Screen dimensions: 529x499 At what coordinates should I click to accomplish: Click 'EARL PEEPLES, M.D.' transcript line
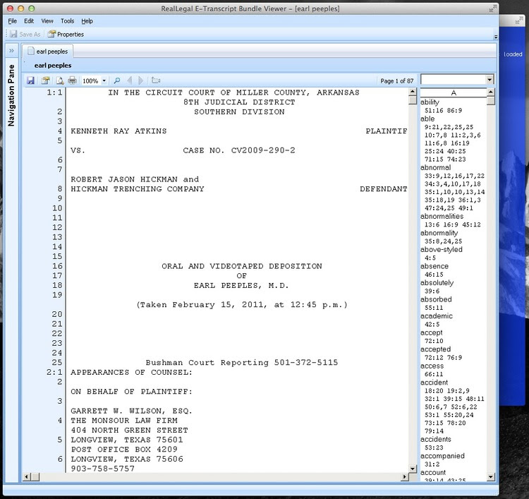pos(241,286)
